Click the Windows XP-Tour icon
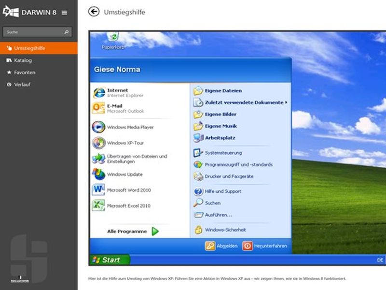Viewport: 386px width, 290px height. [98, 143]
